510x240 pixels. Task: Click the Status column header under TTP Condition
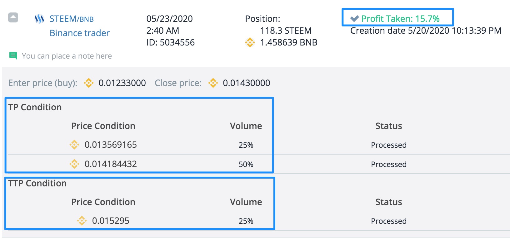[388, 202]
